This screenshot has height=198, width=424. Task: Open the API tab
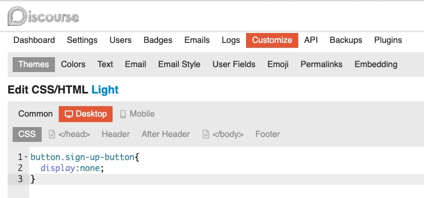[x=311, y=40]
